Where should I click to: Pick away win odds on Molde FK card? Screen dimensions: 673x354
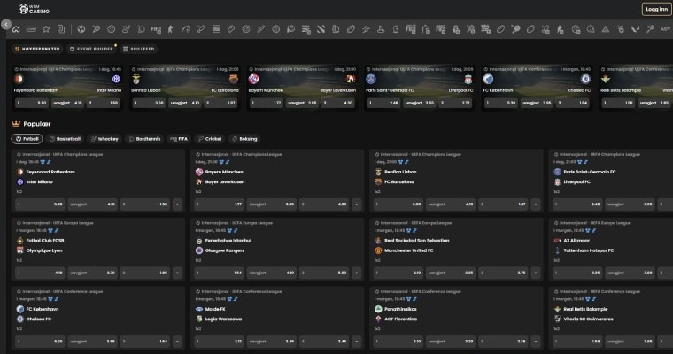point(324,342)
